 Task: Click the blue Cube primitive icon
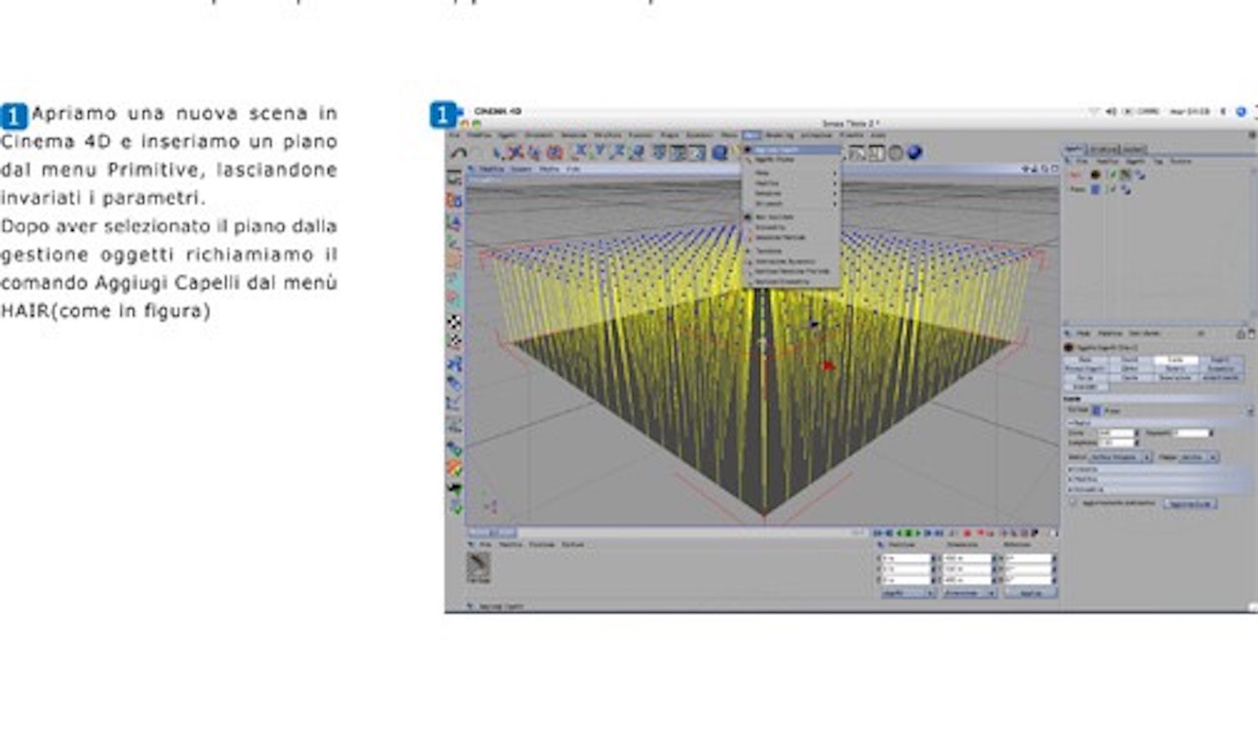point(719,152)
